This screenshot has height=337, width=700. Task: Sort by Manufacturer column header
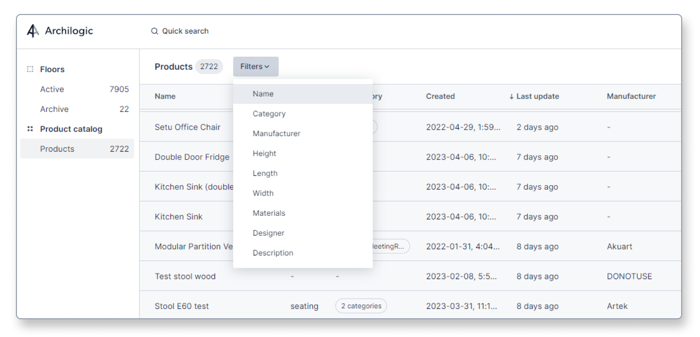click(632, 96)
